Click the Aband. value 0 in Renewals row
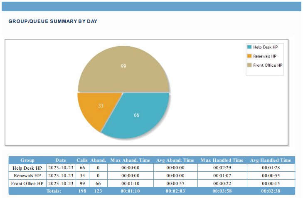The image size is (303, 198). (x=98, y=175)
